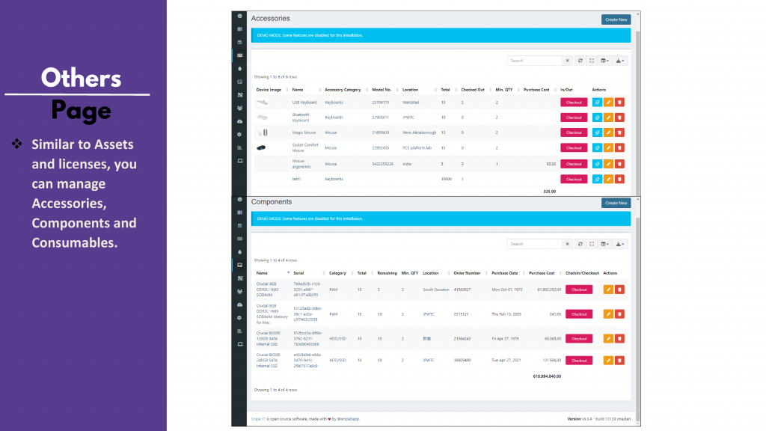This screenshot has height=431, width=766.
Task: Check out the Mouse ergonomic accessory
Action: [574, 164]
